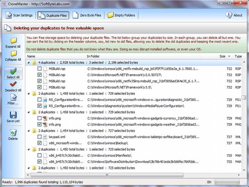Open the Zero Byte Files tab

[x=87, y=15]
